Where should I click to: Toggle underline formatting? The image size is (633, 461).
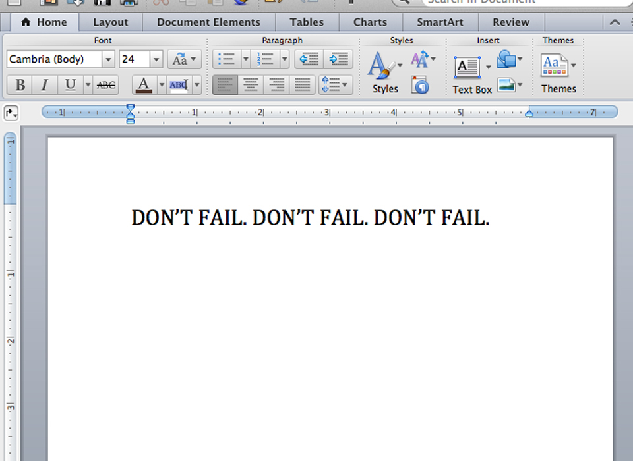(x=71, y=85)
